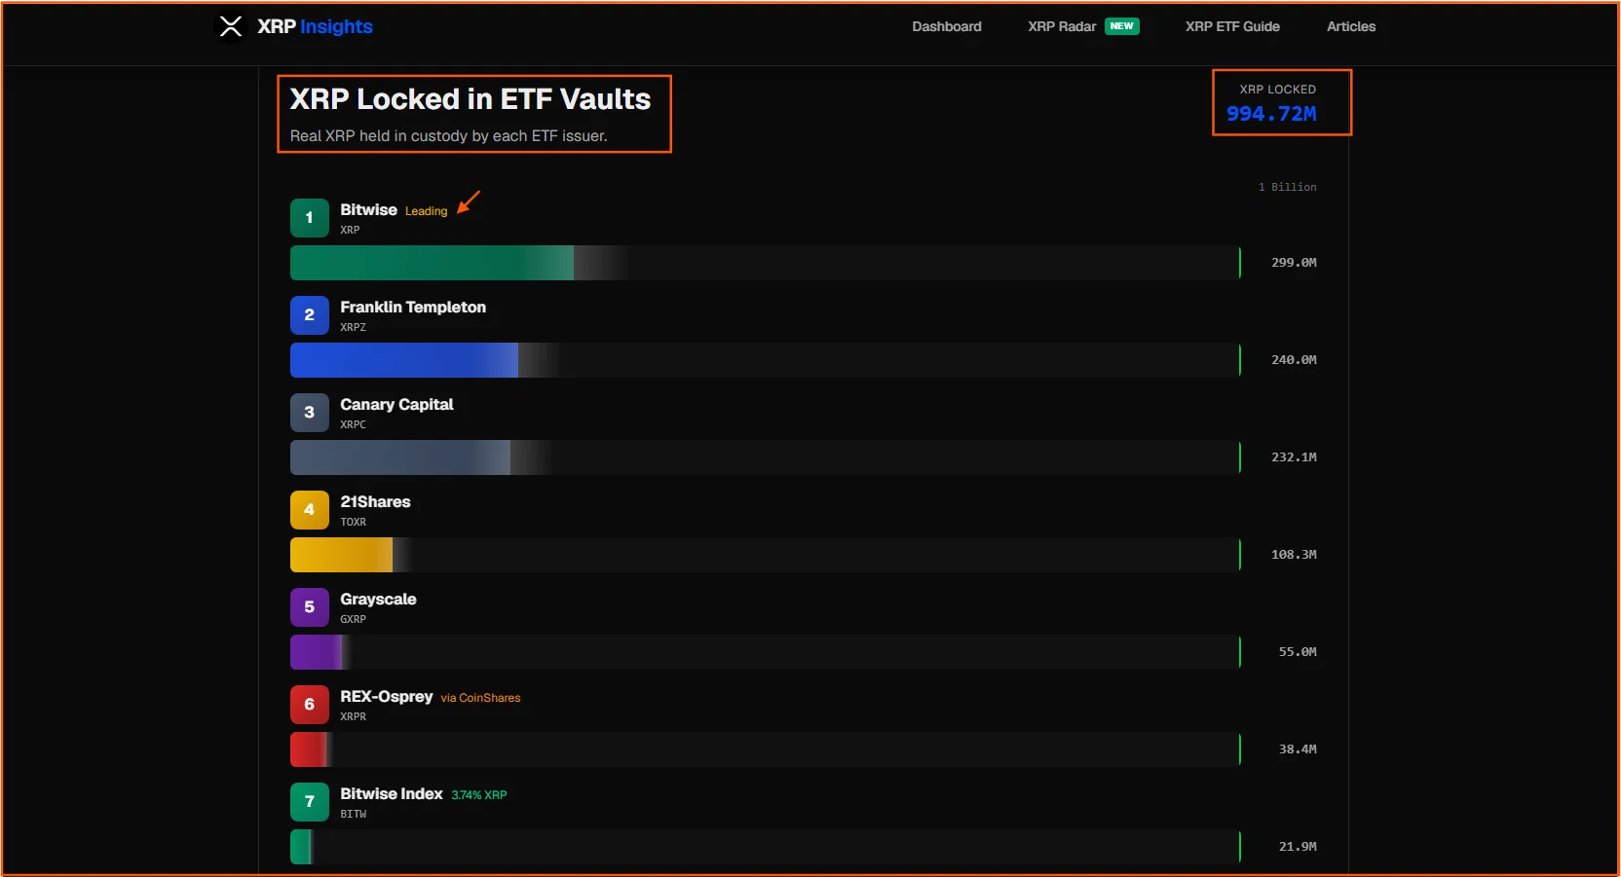Open the Dashboard menu item
This screenshot has height=877, width=1621.
[x=946, y=26]
